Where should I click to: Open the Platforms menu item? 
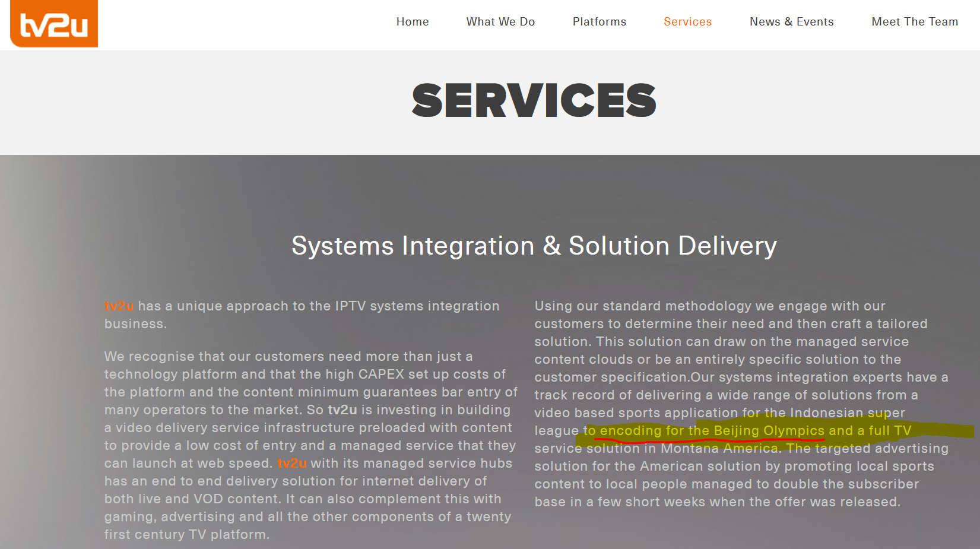600,22
